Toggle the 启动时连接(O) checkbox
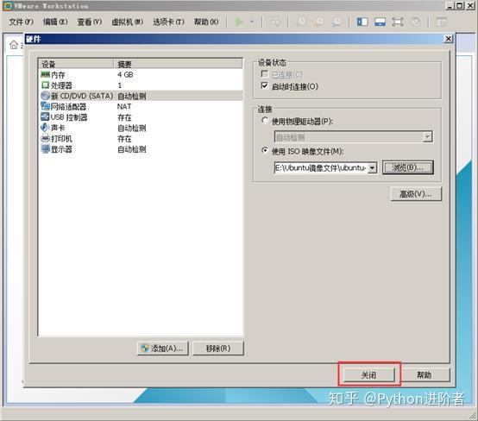478x421 pixels. tap(265, 86)
